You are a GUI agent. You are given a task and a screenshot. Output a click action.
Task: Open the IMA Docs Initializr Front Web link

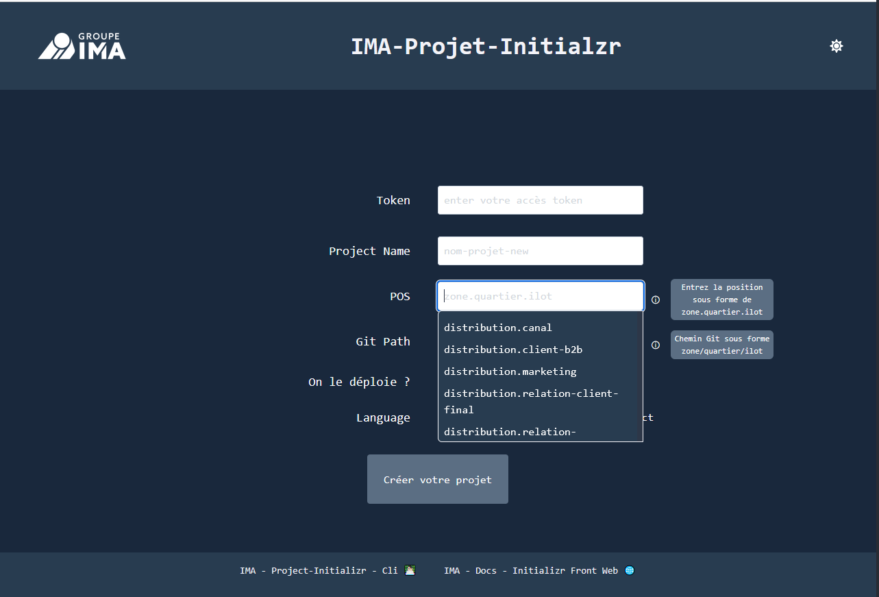pyautogui.click(x=531, y=570)
